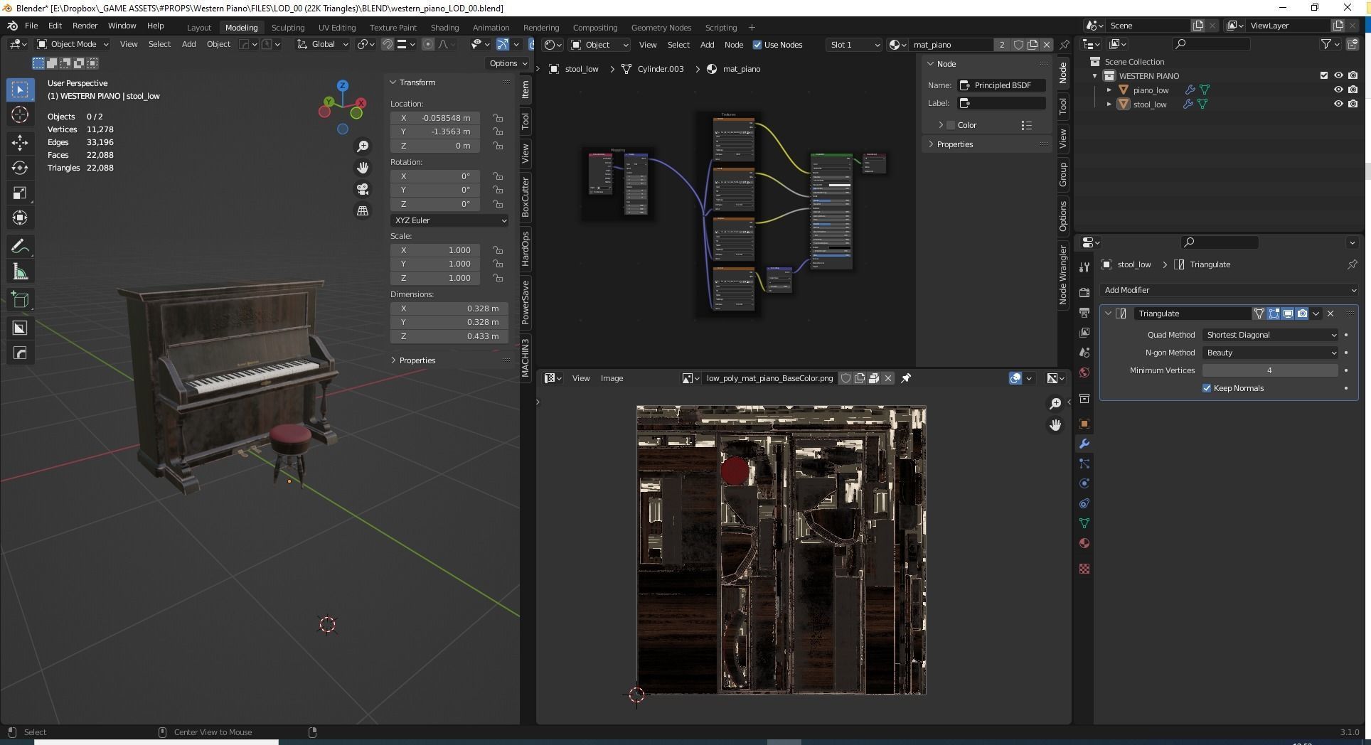Open the Modifier properties wrench tab
This screenshot has width=1371, height=745.
1084,444
